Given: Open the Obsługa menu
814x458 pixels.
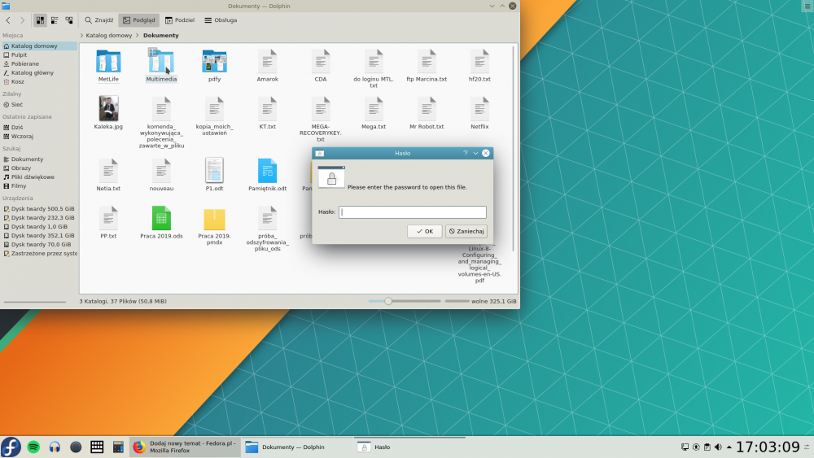Looking at the screenshot, I should point(221,20).
